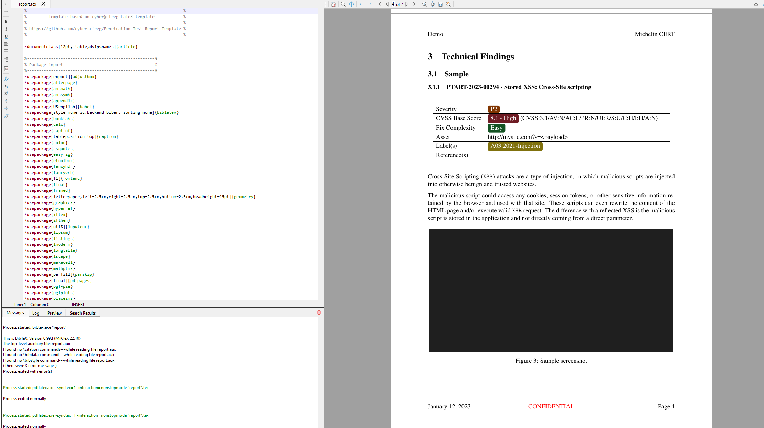Open the Search Results tab
This screenshot has width=764, height=428.
pos(83,313)
